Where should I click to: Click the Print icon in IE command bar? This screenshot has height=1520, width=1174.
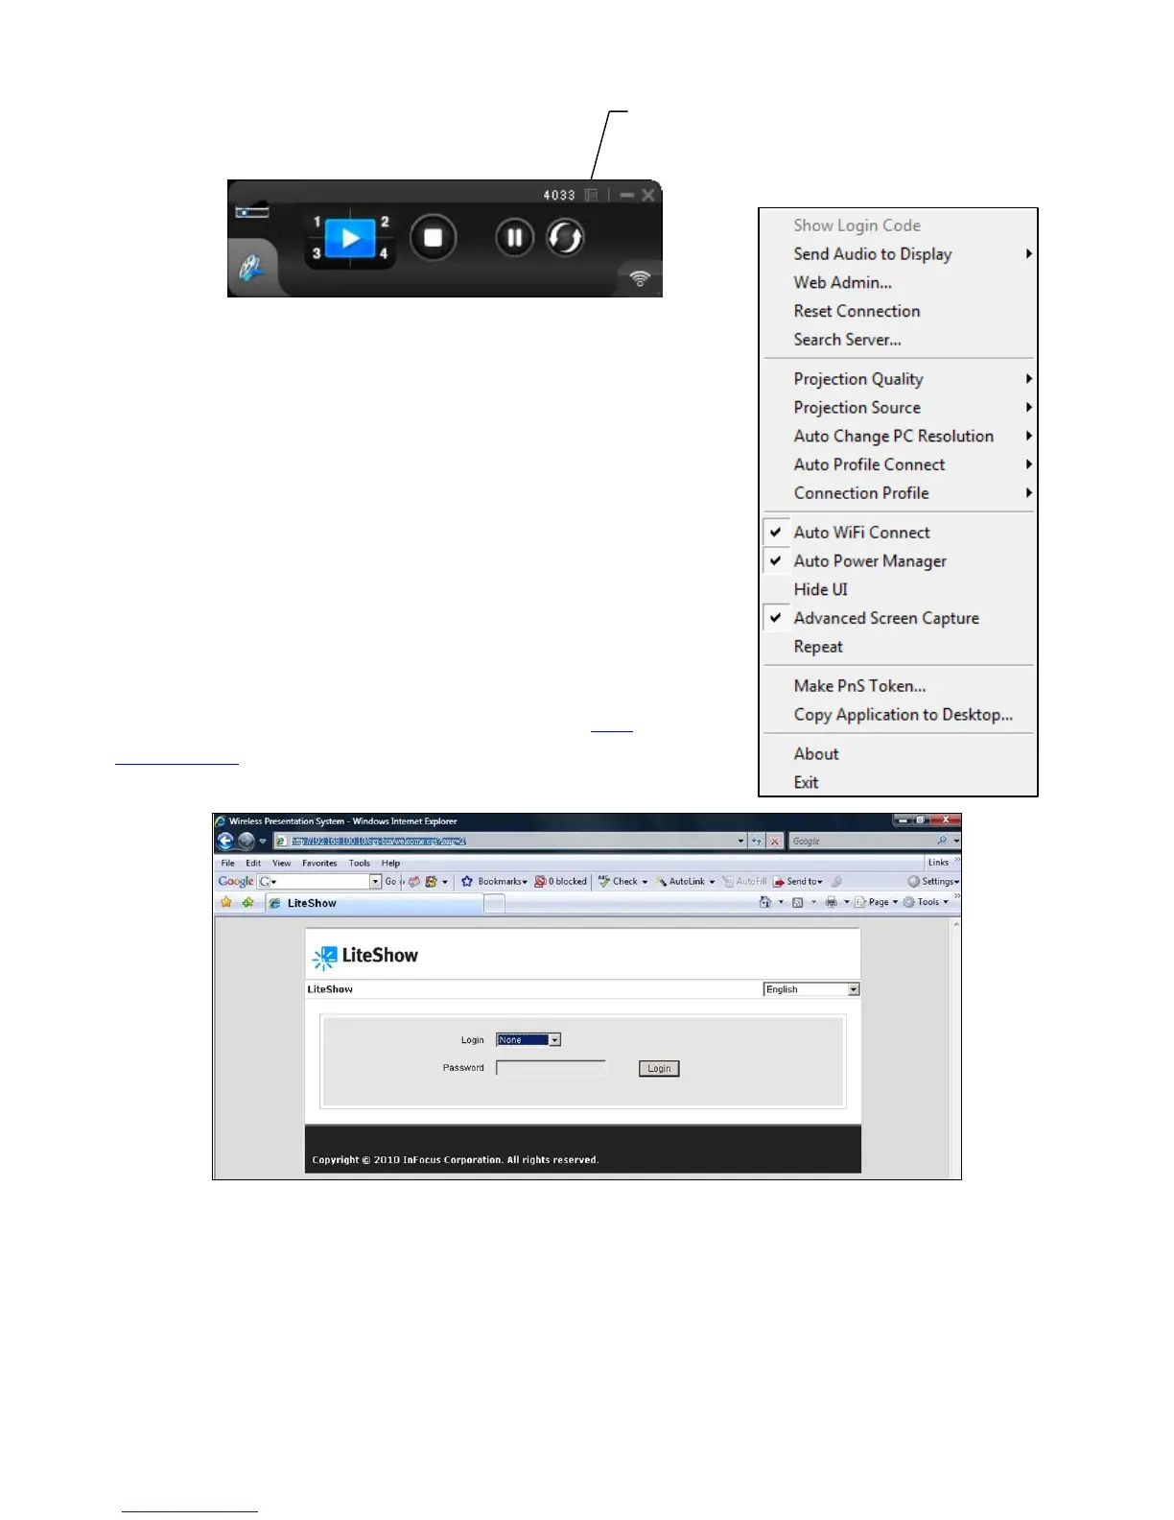[831, 902]
